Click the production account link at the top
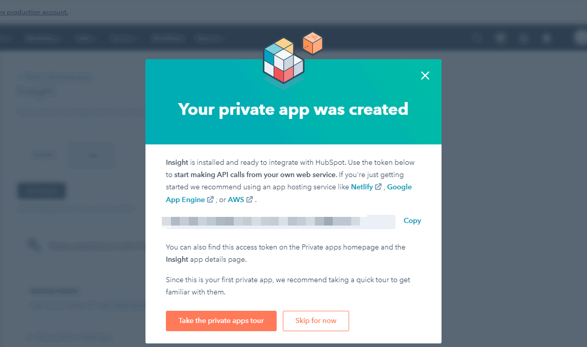The width and height of the screenshot is (587, 347). coord(34,12)
